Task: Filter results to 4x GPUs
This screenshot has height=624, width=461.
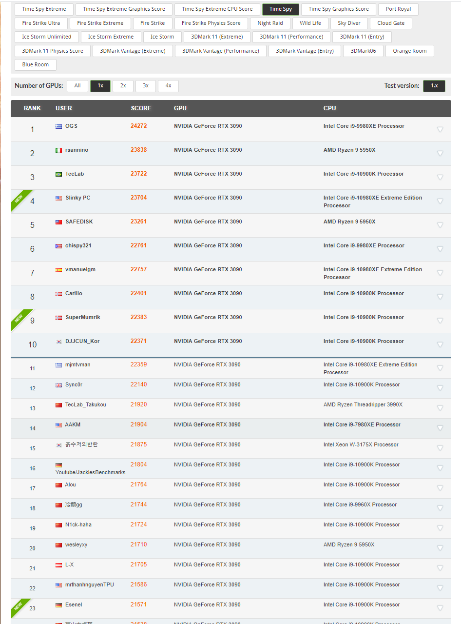Action: coord(168,86)
